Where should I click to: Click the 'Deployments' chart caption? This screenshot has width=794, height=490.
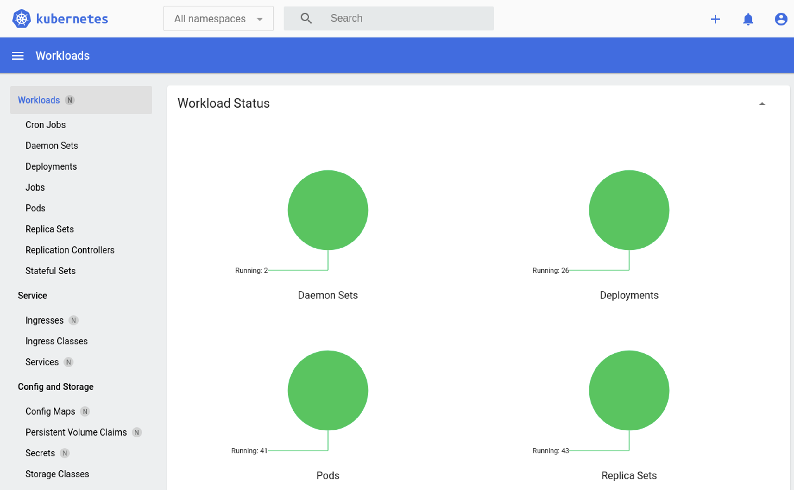[629, 295]
